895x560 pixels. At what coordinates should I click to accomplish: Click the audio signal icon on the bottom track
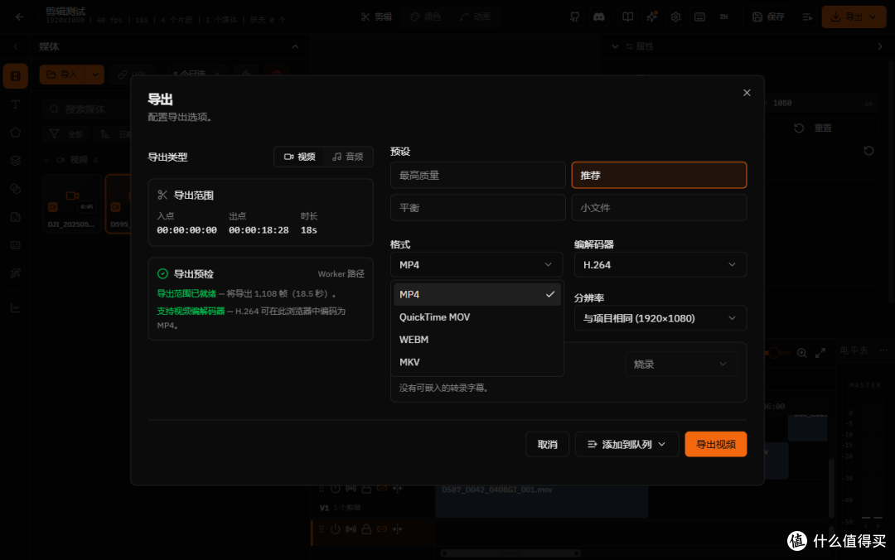click(351, 529)
